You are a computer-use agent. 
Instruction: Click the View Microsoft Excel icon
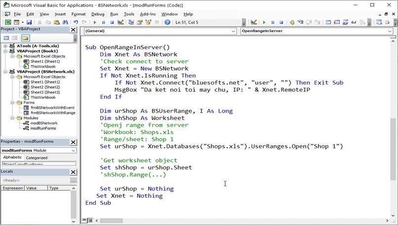[x=8, y=22]
